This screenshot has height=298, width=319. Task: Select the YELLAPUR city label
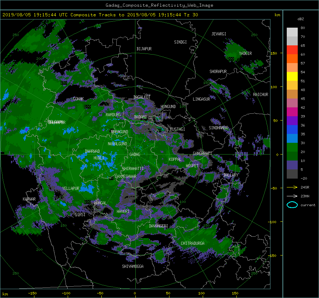[x=71, y=189]
